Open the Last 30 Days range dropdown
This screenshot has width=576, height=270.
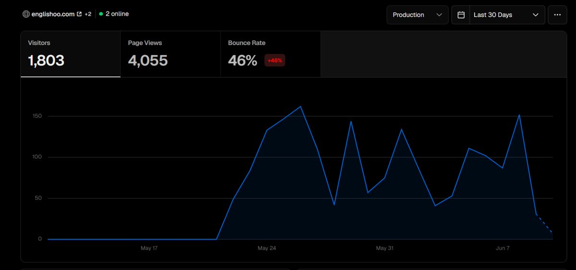(506, 15)
